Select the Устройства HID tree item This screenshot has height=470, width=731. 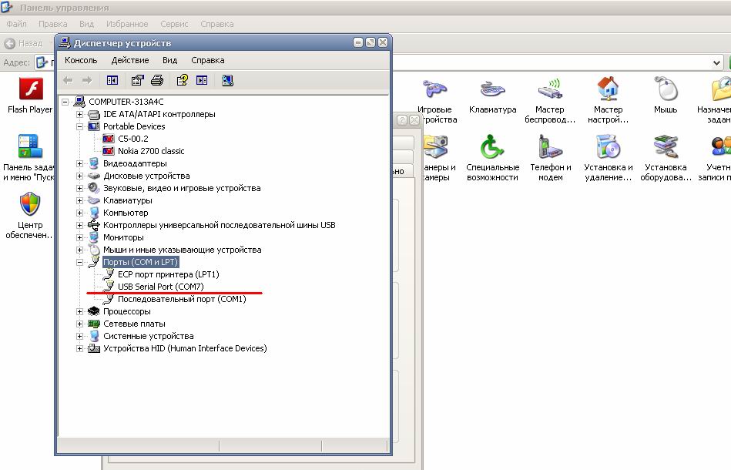[185, 348]
